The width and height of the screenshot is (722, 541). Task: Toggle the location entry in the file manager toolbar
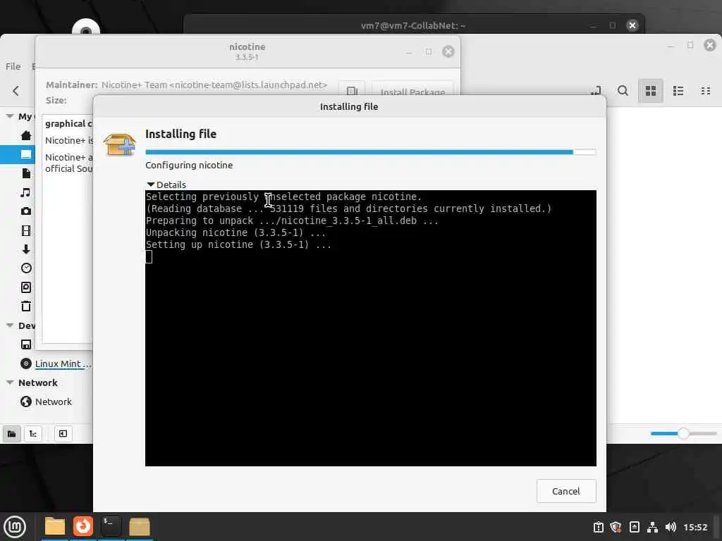click(x=596, y=91)
